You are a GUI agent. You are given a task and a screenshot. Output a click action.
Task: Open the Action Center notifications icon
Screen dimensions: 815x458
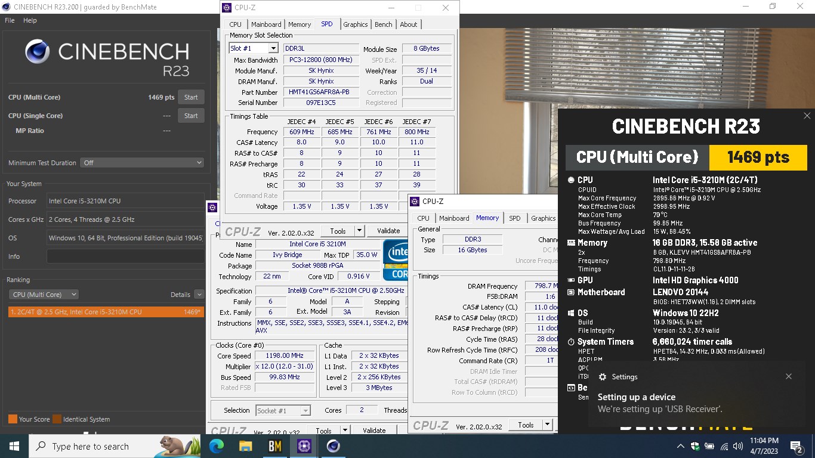pyautogui.click(x=795, y=446)
